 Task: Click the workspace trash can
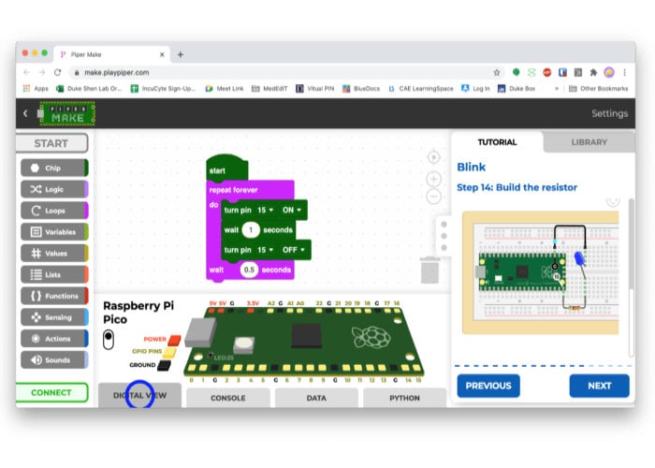(429, 271)
